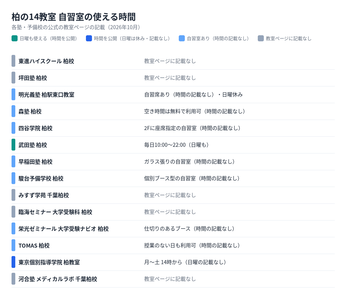This screenshot has width=346, height=304.
Task: Click the dark blue legend swatch for 時間を公開
Action: pos(89,38)
